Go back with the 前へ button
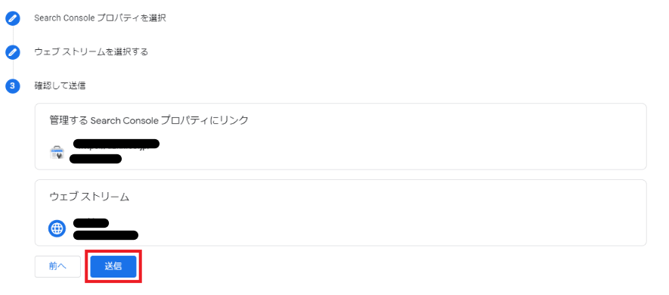This screenshot has height=295, width=669. click(x=57, y=266)
